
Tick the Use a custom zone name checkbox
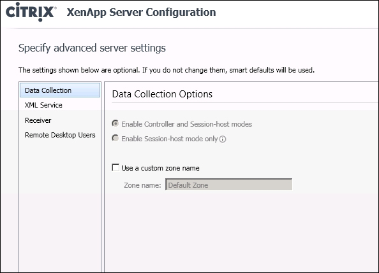[115, 167]
